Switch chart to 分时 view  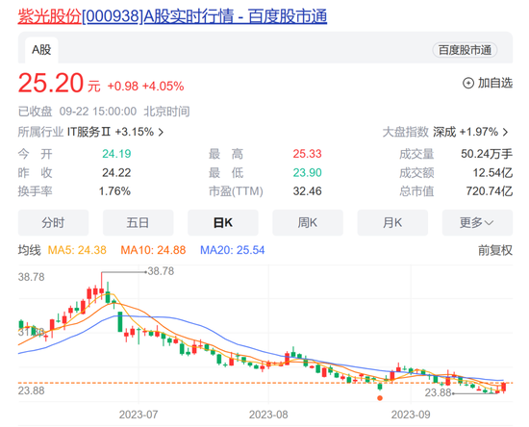click(53, 222)
